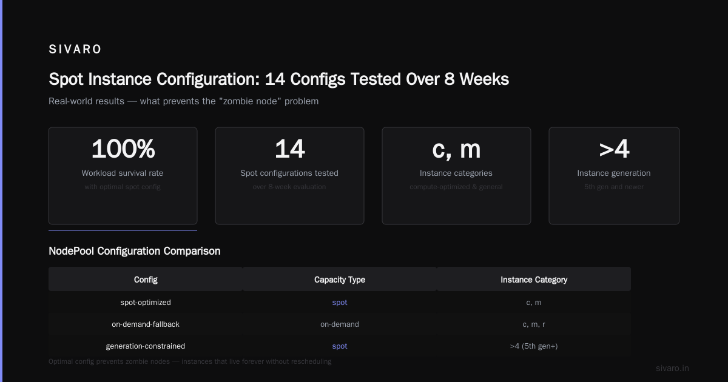
Task: Click the Instance Category column header
Action: click(534, 280)
